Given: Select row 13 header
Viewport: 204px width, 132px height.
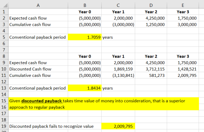Looking at the screenshot, I should click(x=4, y=88).
